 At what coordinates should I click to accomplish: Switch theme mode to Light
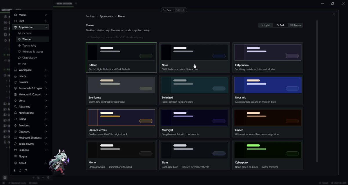(x=266, y=25)
